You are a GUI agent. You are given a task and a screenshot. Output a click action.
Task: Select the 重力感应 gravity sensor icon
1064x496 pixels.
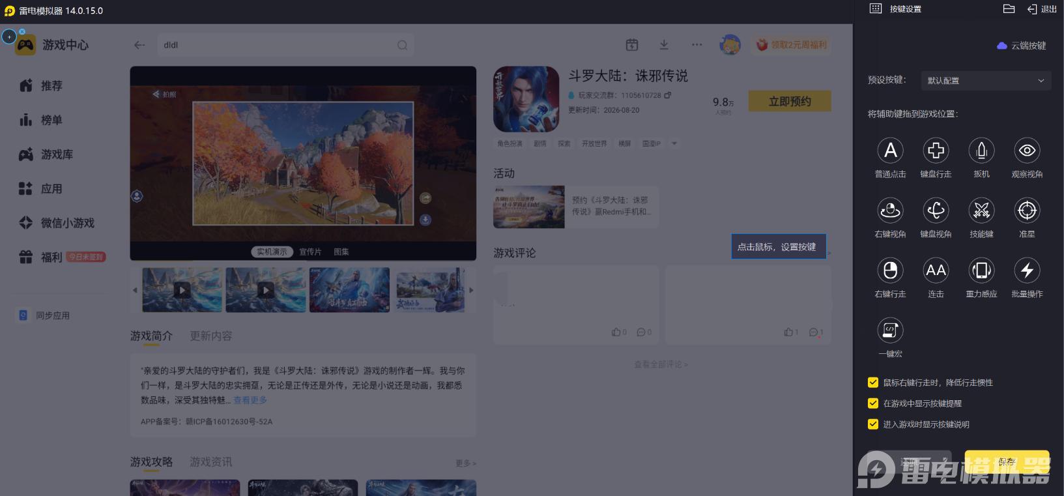pyautogui.click(x=981, y=270)
